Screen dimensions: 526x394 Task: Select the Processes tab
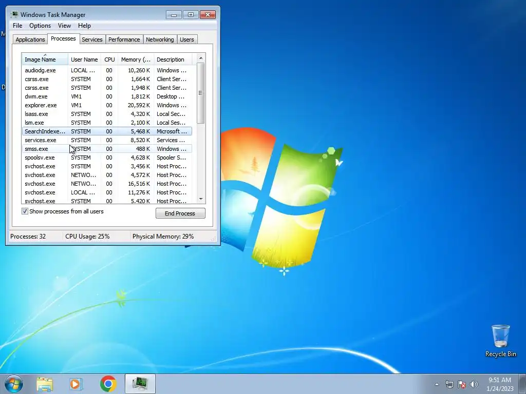tap(63, 38)
